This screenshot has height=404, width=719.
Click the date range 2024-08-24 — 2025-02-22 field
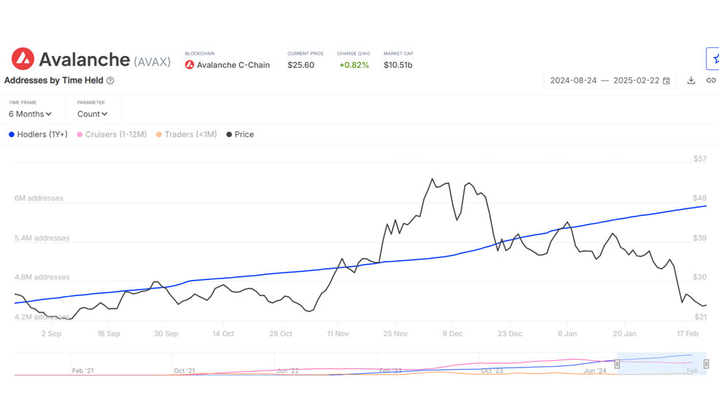coord(610,80)
